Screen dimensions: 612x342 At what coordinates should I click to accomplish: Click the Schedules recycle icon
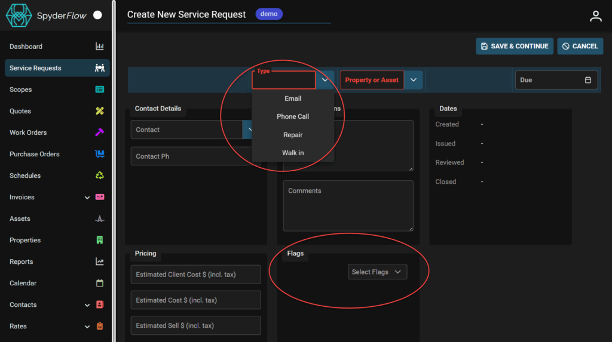[x=100, y=175]
